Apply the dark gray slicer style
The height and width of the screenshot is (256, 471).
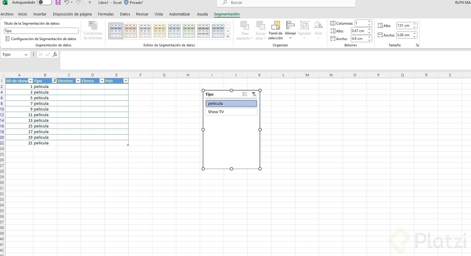(x=203, y=31)
